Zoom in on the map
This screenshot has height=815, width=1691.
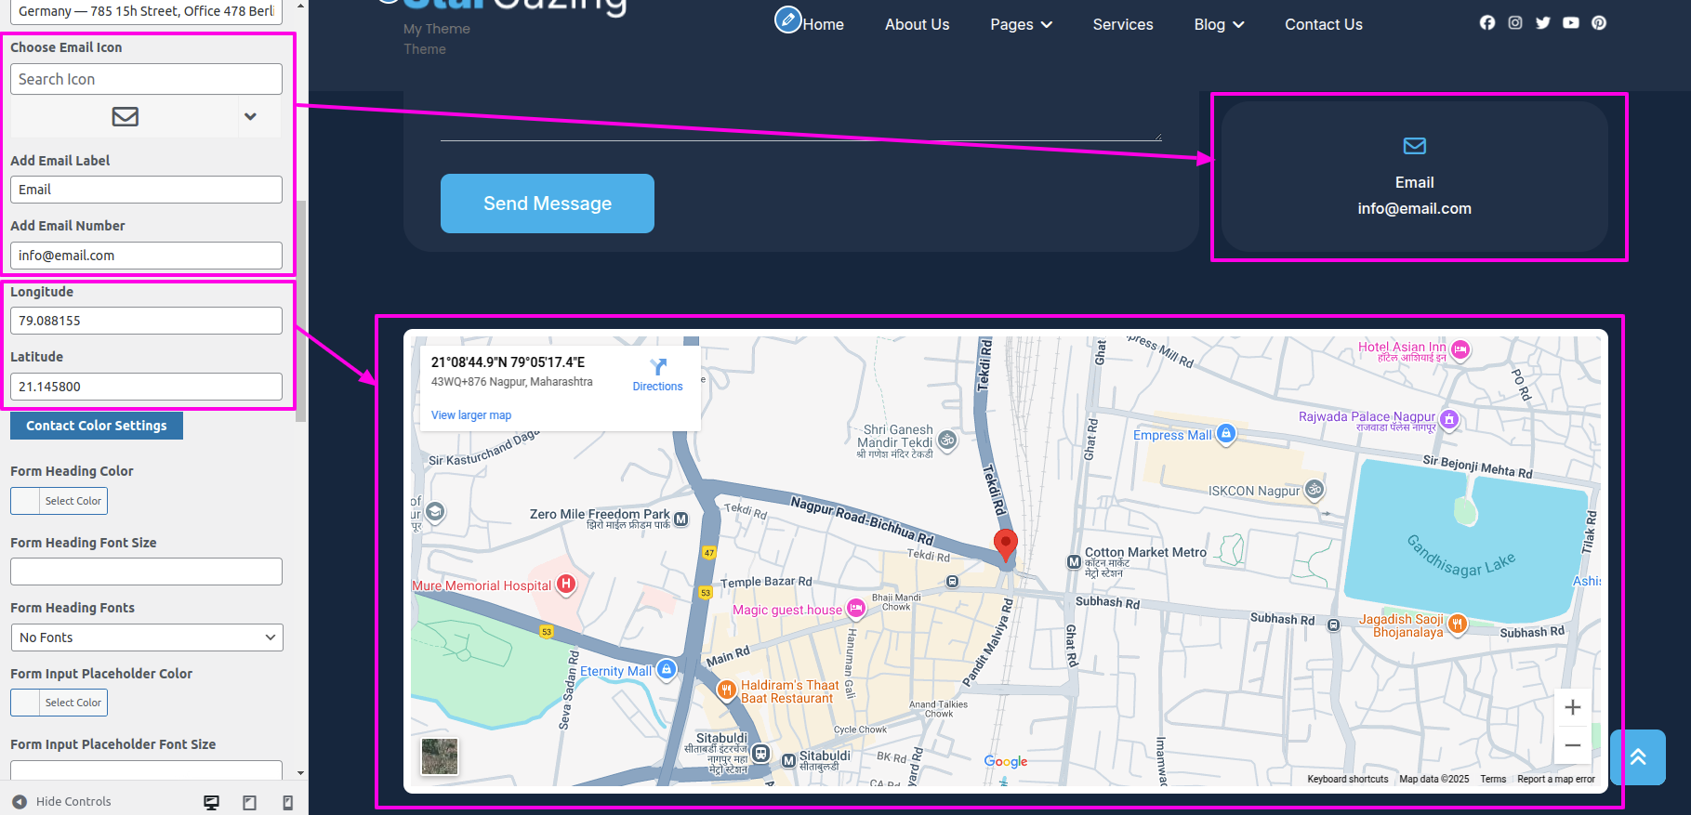point(1573,707)
